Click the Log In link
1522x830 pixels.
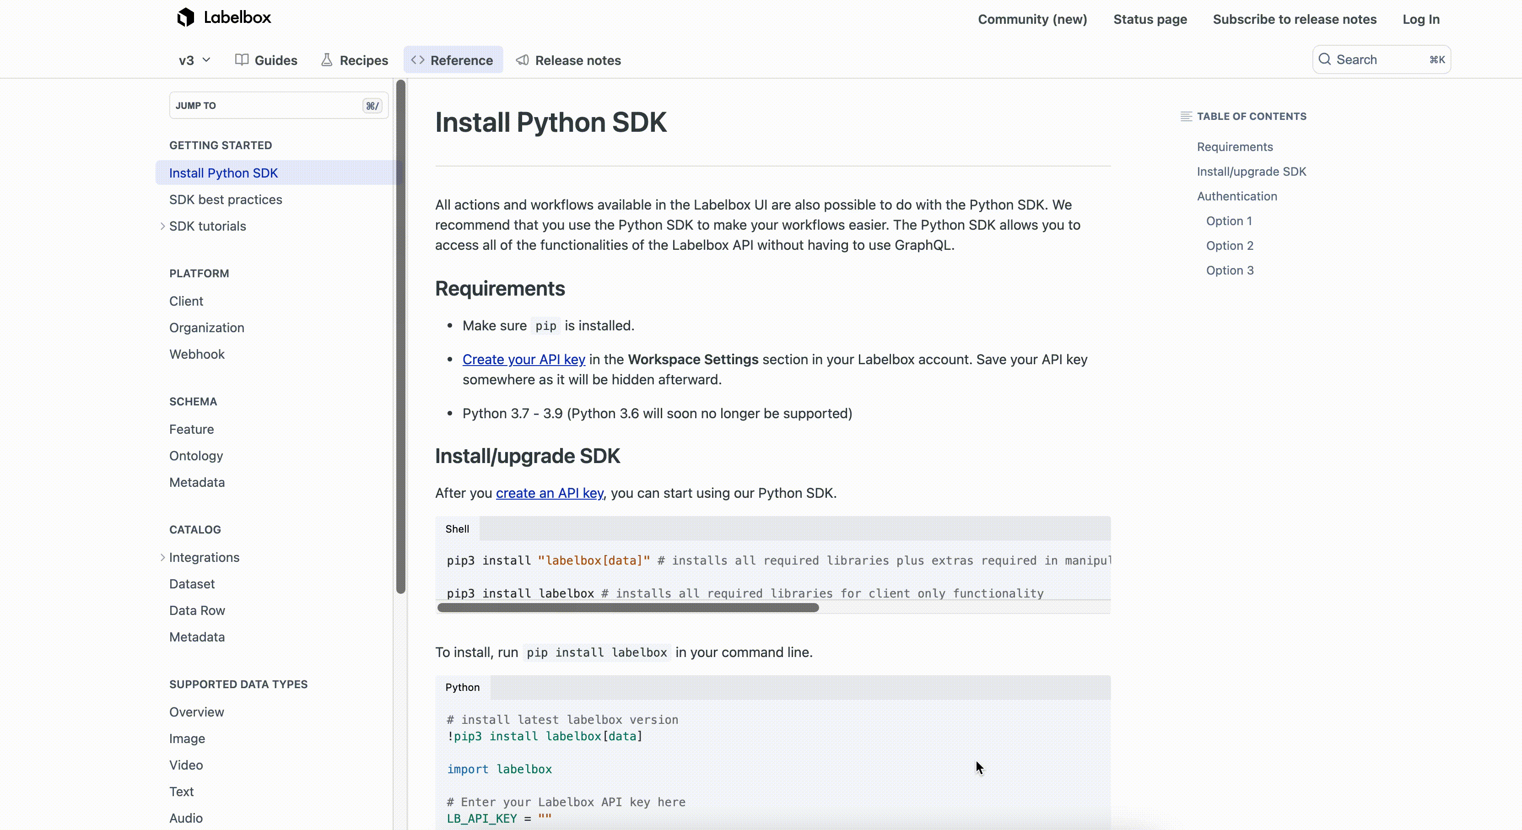[x=1421, y=19]
